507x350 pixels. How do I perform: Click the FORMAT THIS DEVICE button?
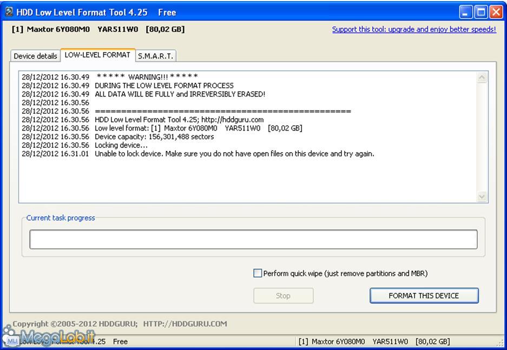[424, 296]
